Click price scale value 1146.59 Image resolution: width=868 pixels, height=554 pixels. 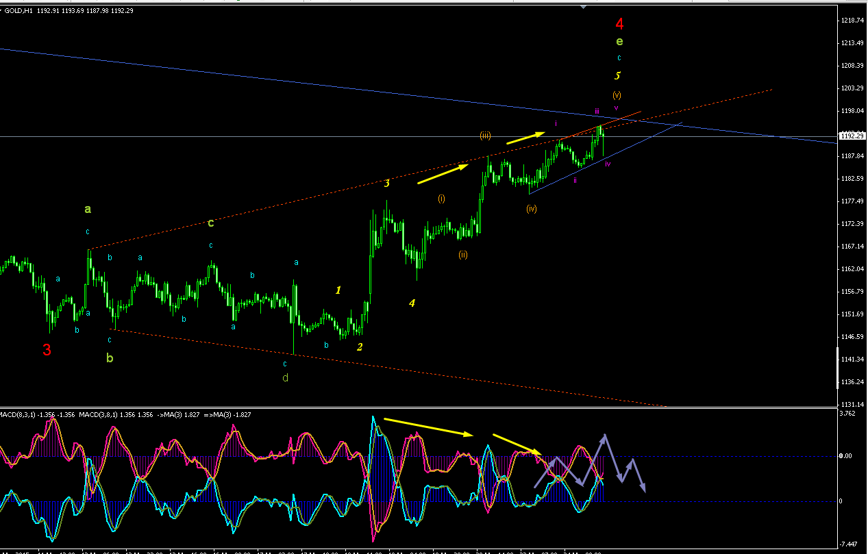[x=851, y=337]
